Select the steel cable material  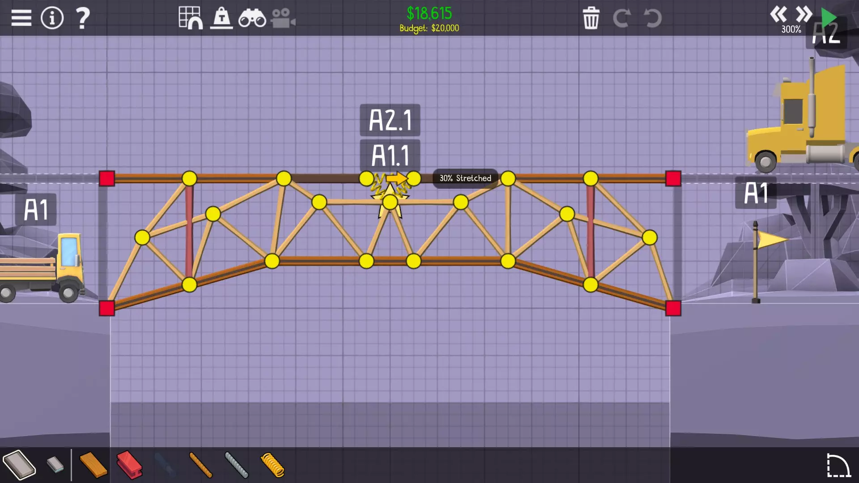pyautogui.click(x=236, y=465)
